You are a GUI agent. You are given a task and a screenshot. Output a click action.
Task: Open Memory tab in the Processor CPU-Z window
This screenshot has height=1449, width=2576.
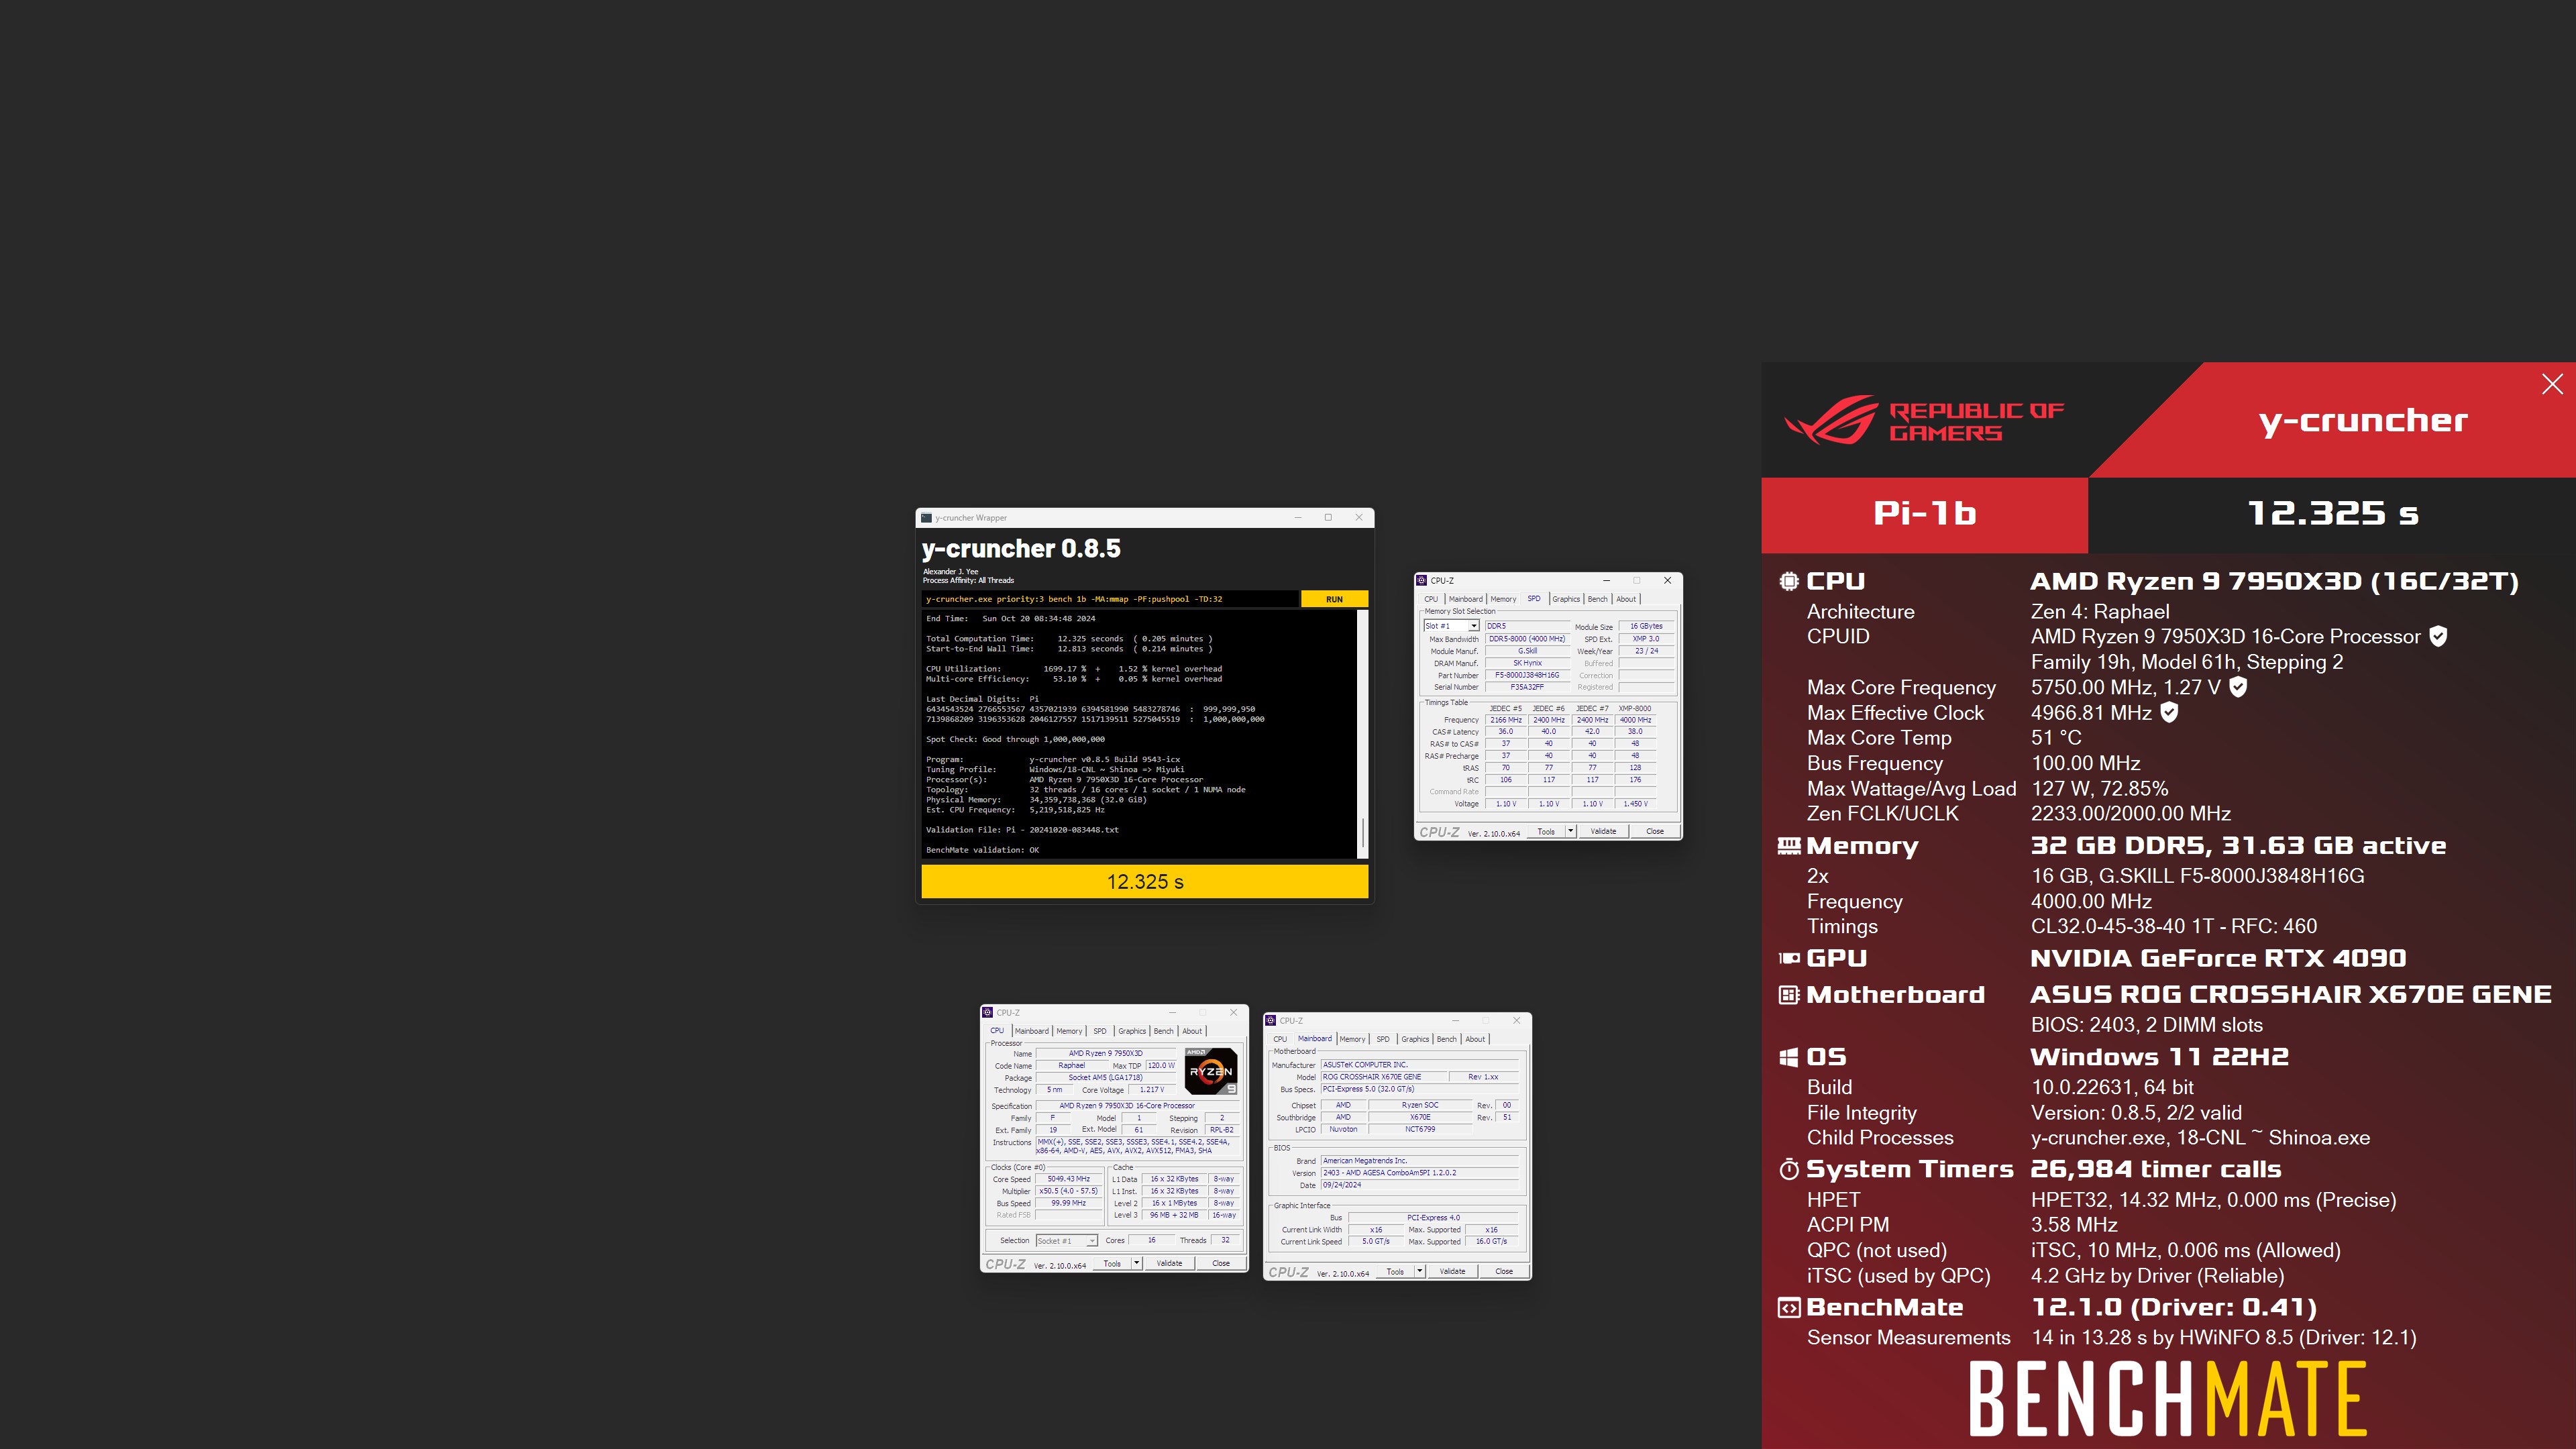pyautogui.click(x=1069, y=1031)
